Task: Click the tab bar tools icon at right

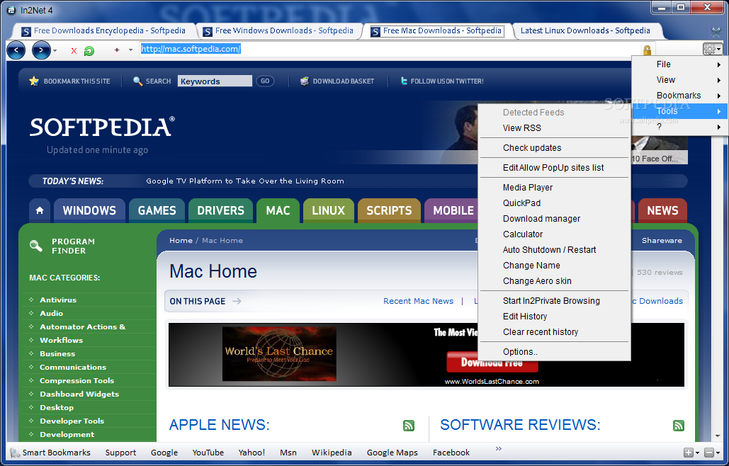Action: click(716, 32)
